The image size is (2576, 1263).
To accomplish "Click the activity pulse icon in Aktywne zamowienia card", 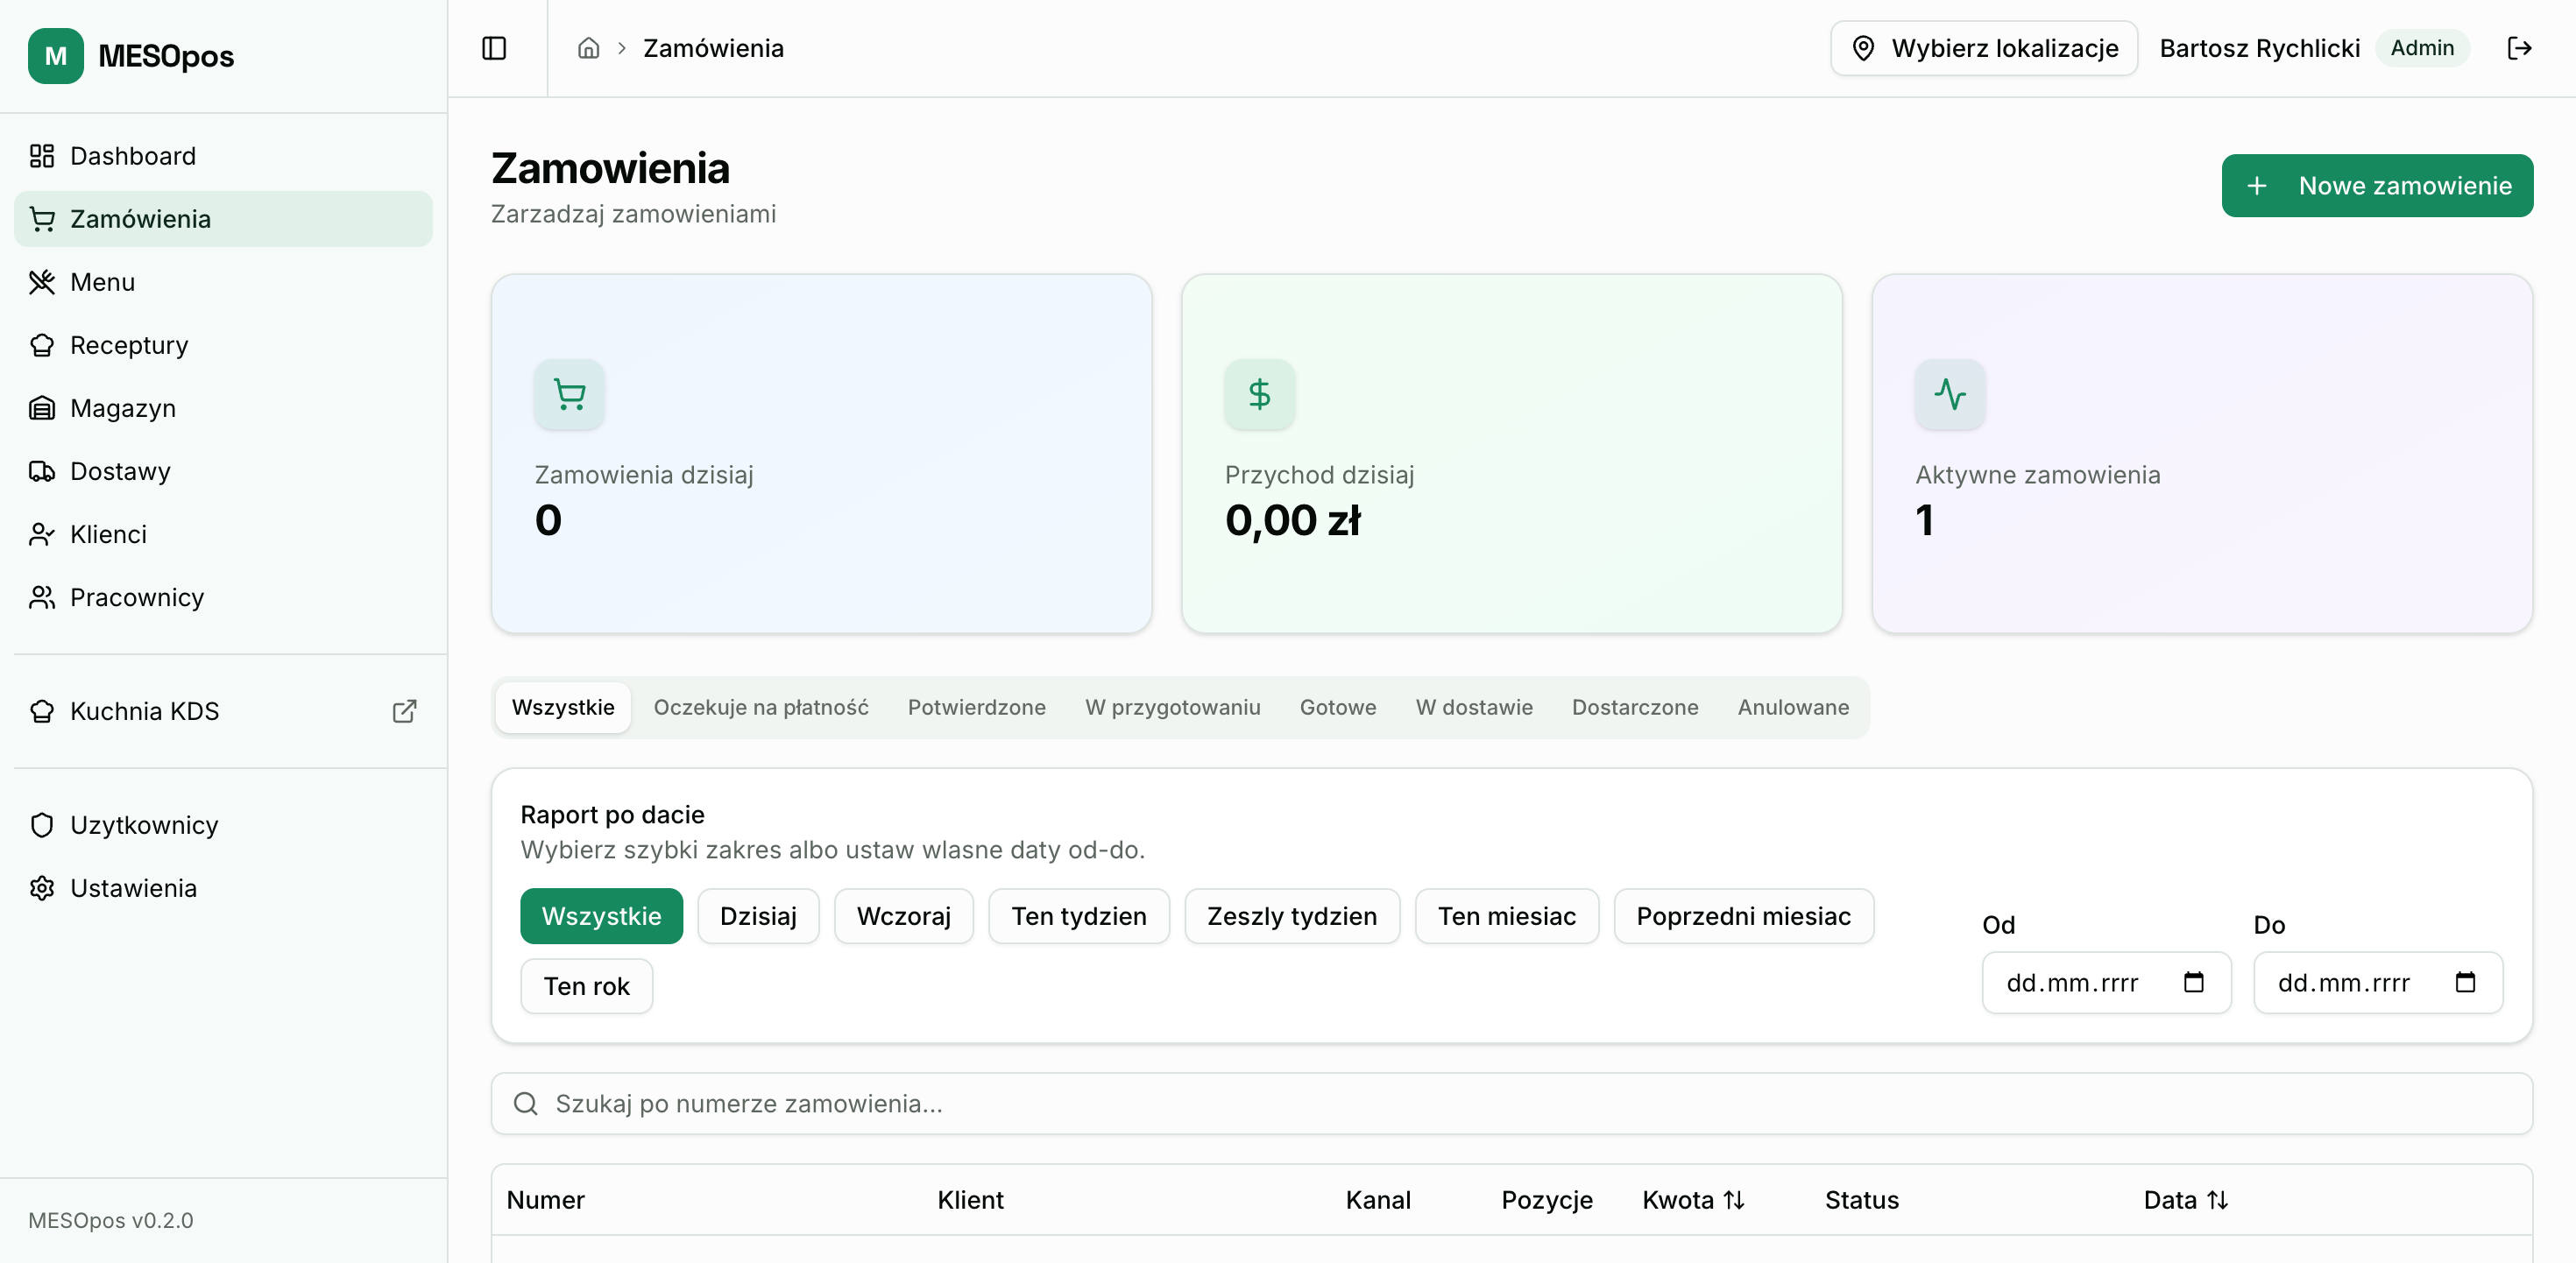I will tap(1949, 394).
